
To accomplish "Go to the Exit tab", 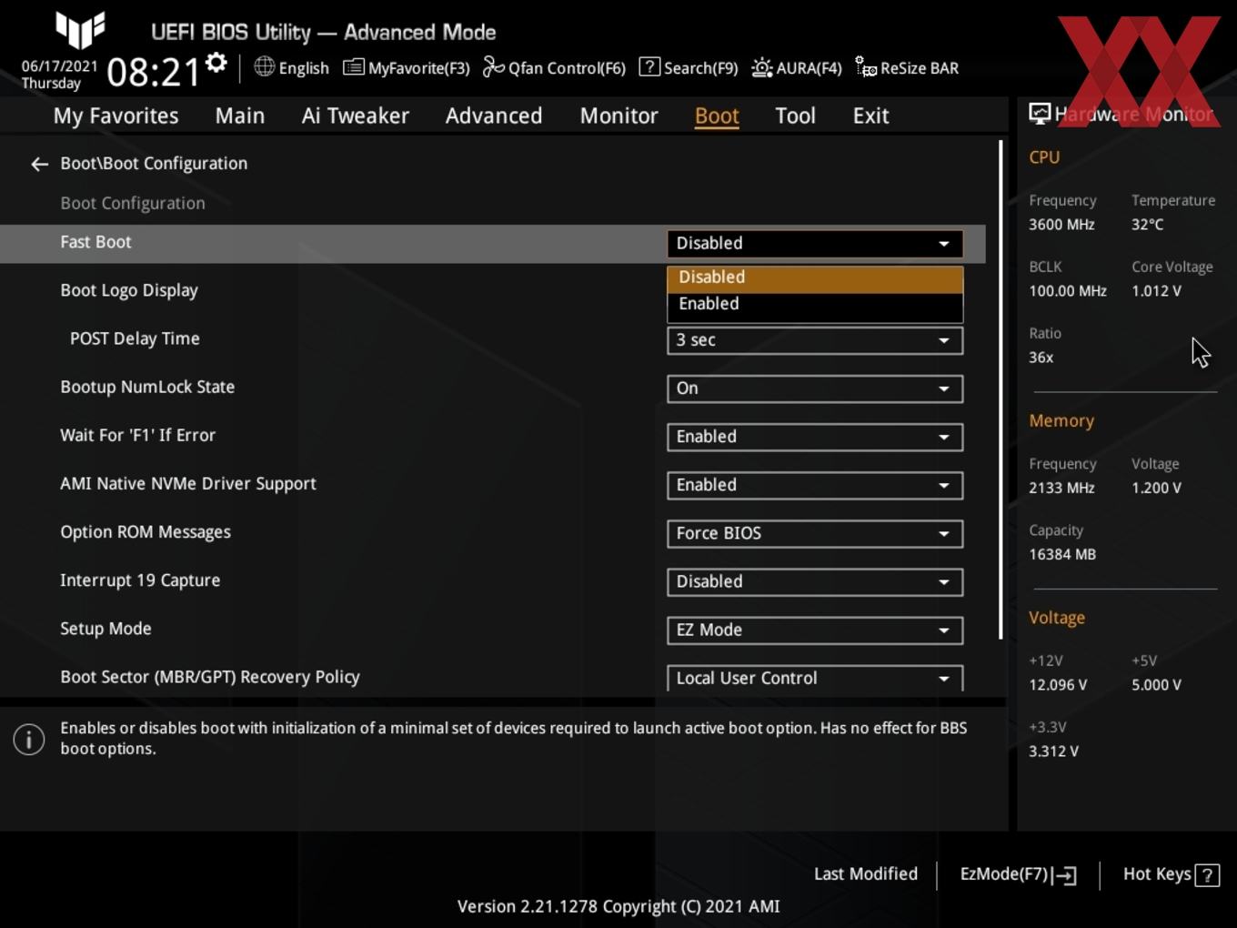I will (870, 116).
